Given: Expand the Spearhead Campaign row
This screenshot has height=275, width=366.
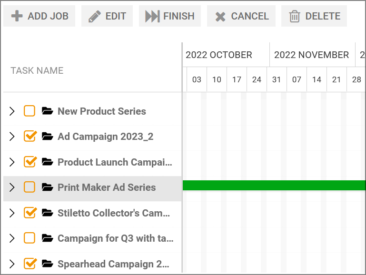Looking at the screenshot, I should pos(12,264).
